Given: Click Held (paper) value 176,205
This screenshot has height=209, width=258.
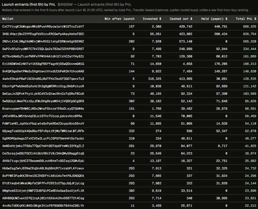Looking at the screenshot, I should pos(221,64).
